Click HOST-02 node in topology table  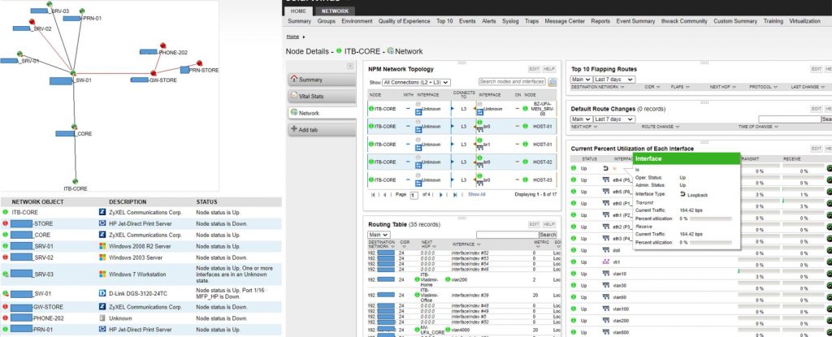coord(542,162)
